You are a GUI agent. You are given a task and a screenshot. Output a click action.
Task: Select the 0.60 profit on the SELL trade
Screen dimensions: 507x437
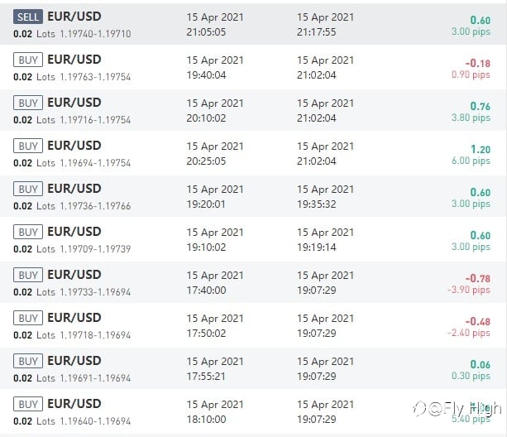481,21
